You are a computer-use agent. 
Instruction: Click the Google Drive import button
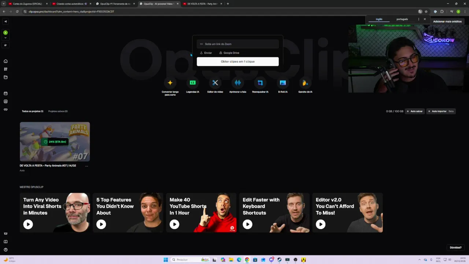[229, 53]
